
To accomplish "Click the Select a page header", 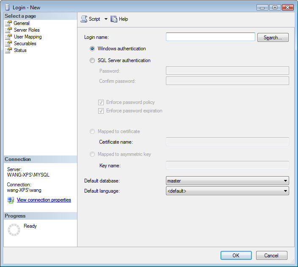I will pyautogui.click(x=20, y=16).
